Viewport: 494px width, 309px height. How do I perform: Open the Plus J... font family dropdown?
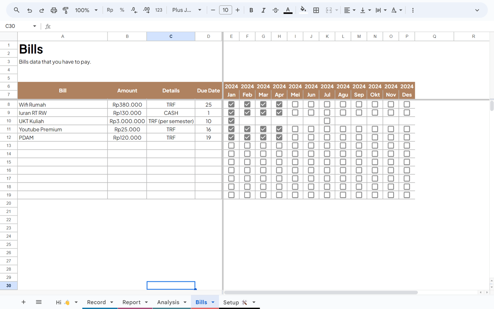(187, 10)
